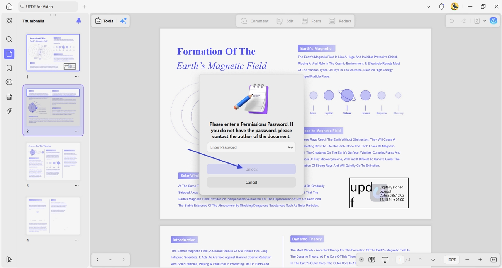Image resolution: width=502 pixels, height=268 pixels.
Task: Open the Form fields panel icon
Action: 9,97
